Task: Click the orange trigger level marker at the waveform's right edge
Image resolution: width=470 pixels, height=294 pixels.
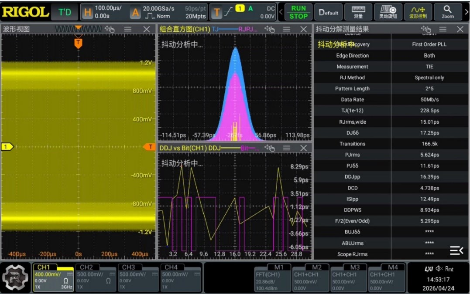Action: pyautogui.click(x=150, y=146)
